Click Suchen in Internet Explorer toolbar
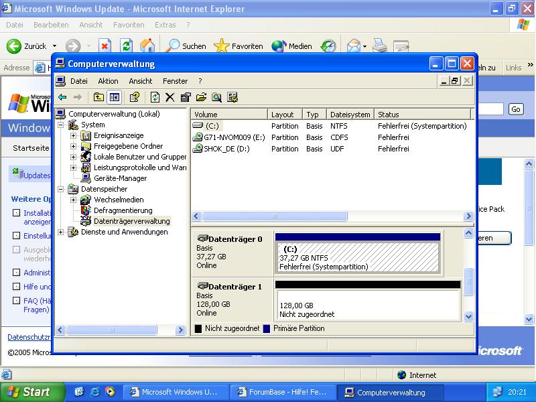The width and height of the screenshot is (536, 402). tap(186, 46)
